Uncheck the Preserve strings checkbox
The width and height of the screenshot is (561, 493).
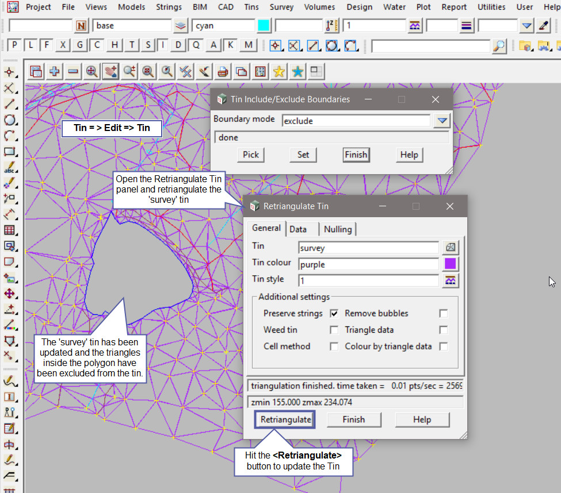coord(334,314)
